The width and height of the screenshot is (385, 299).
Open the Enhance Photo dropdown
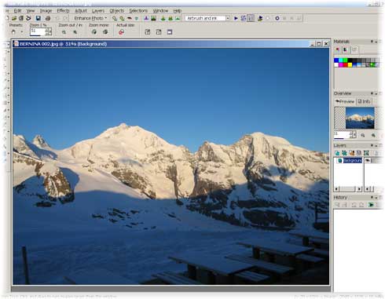click(x=90, y=18)
